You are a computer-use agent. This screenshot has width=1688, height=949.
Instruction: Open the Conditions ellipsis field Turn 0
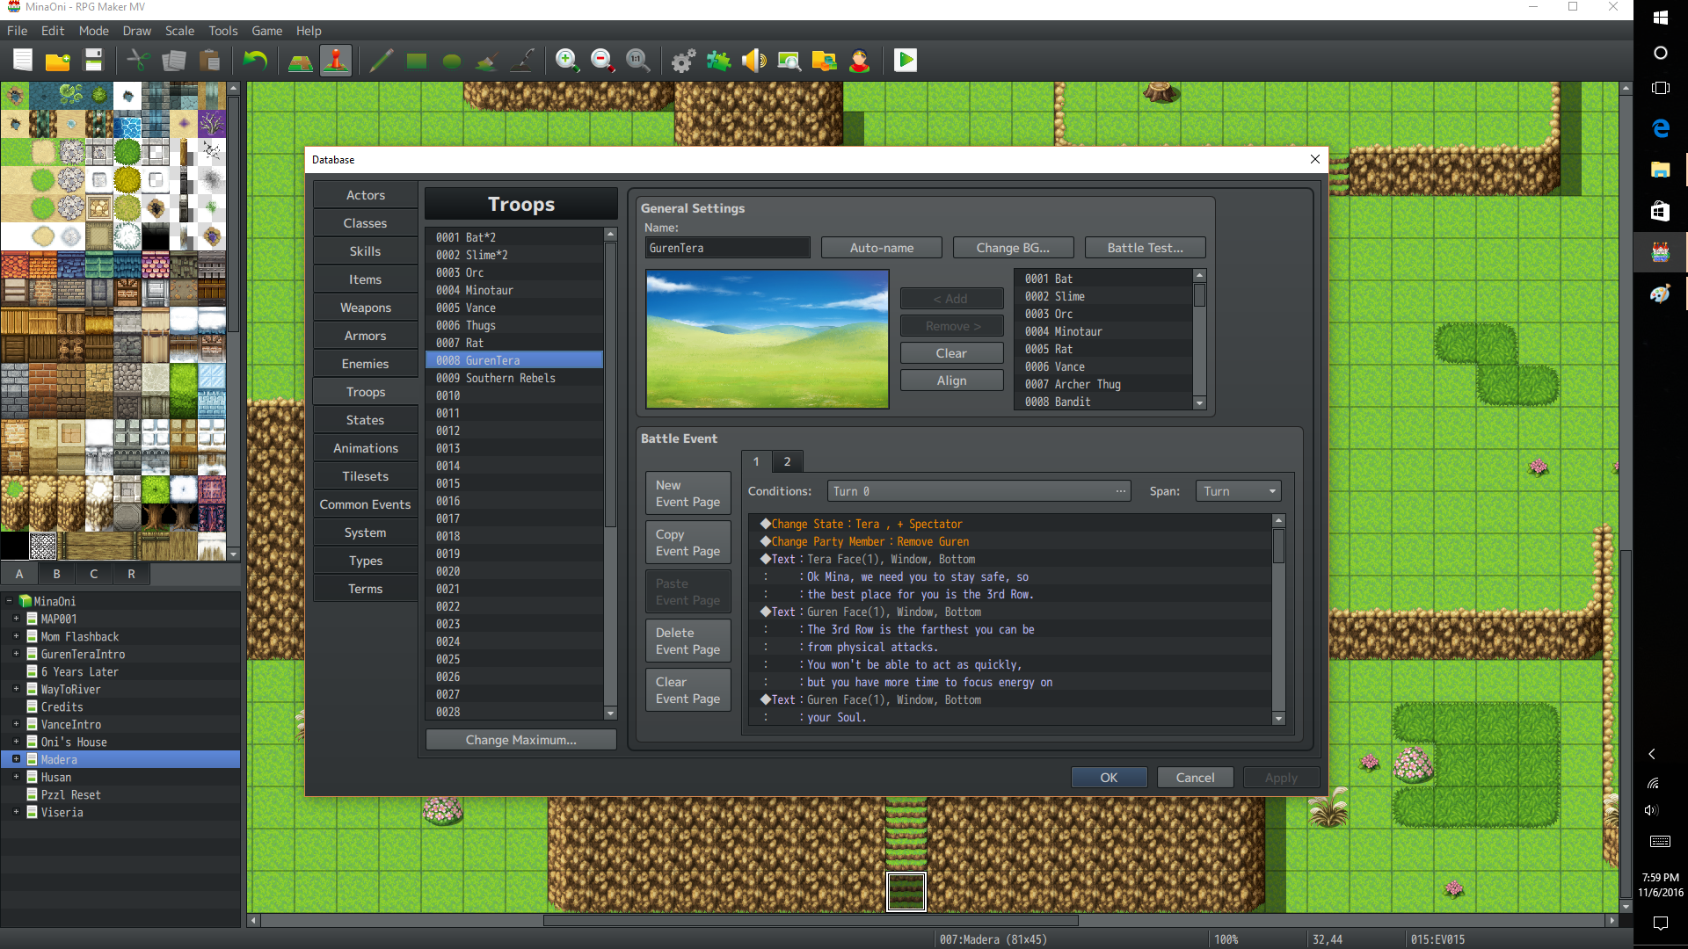pos(979,491)
